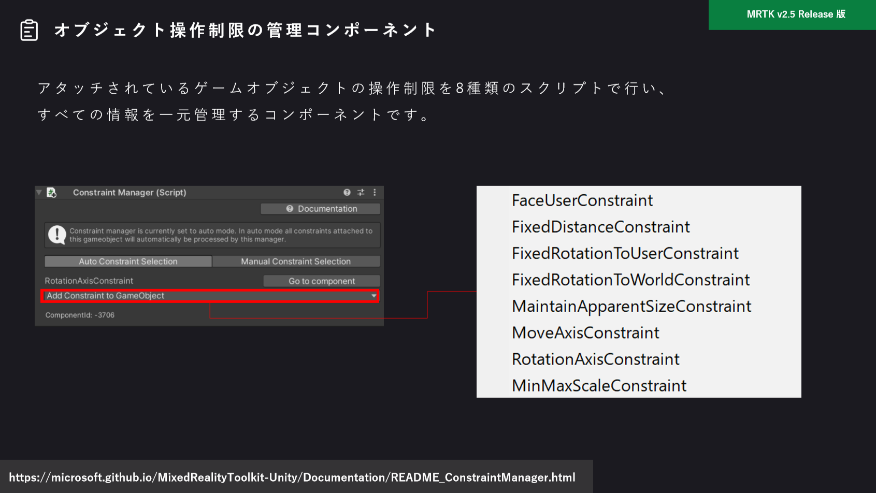Choose FixedRotationToUserConstraint from the list
The image size is (876, 493).
click(625, 253)
